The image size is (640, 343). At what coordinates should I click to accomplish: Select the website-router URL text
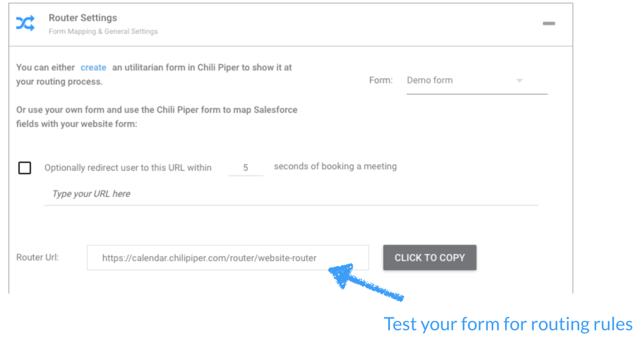point(209,258)
